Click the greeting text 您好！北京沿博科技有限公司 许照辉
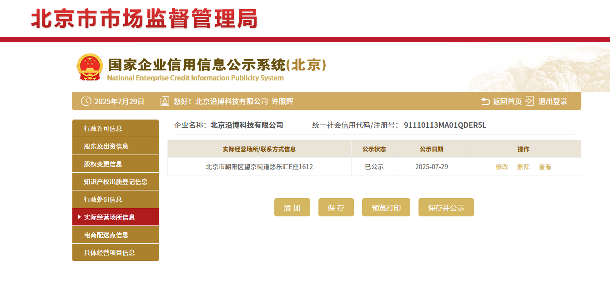Viewport: 610px width, 285px height. tap(233, 101)
